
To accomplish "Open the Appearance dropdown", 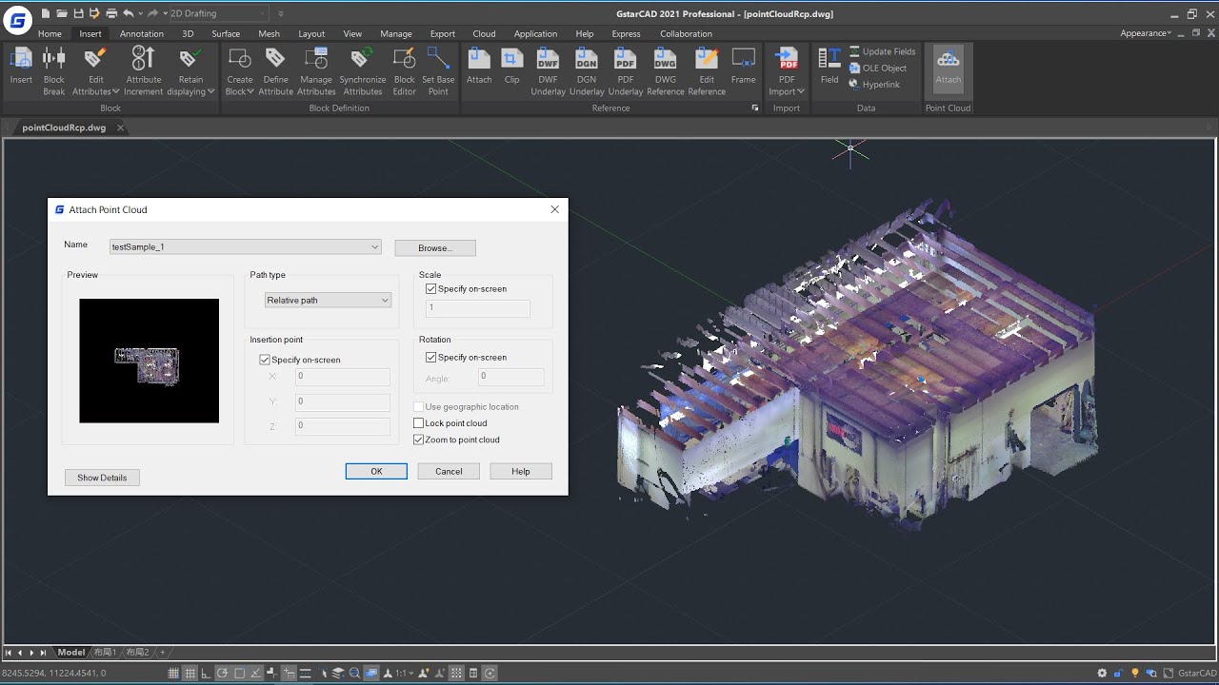I will (x=1146, y=33).
